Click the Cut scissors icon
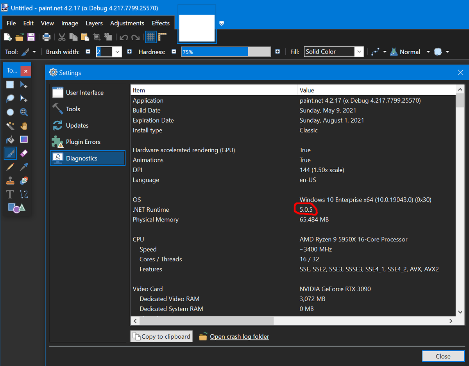 62,37
